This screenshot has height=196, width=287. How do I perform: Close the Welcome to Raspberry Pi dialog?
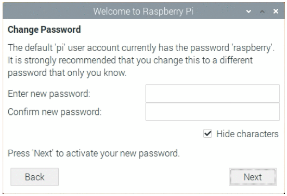click(x=276, y=11)
